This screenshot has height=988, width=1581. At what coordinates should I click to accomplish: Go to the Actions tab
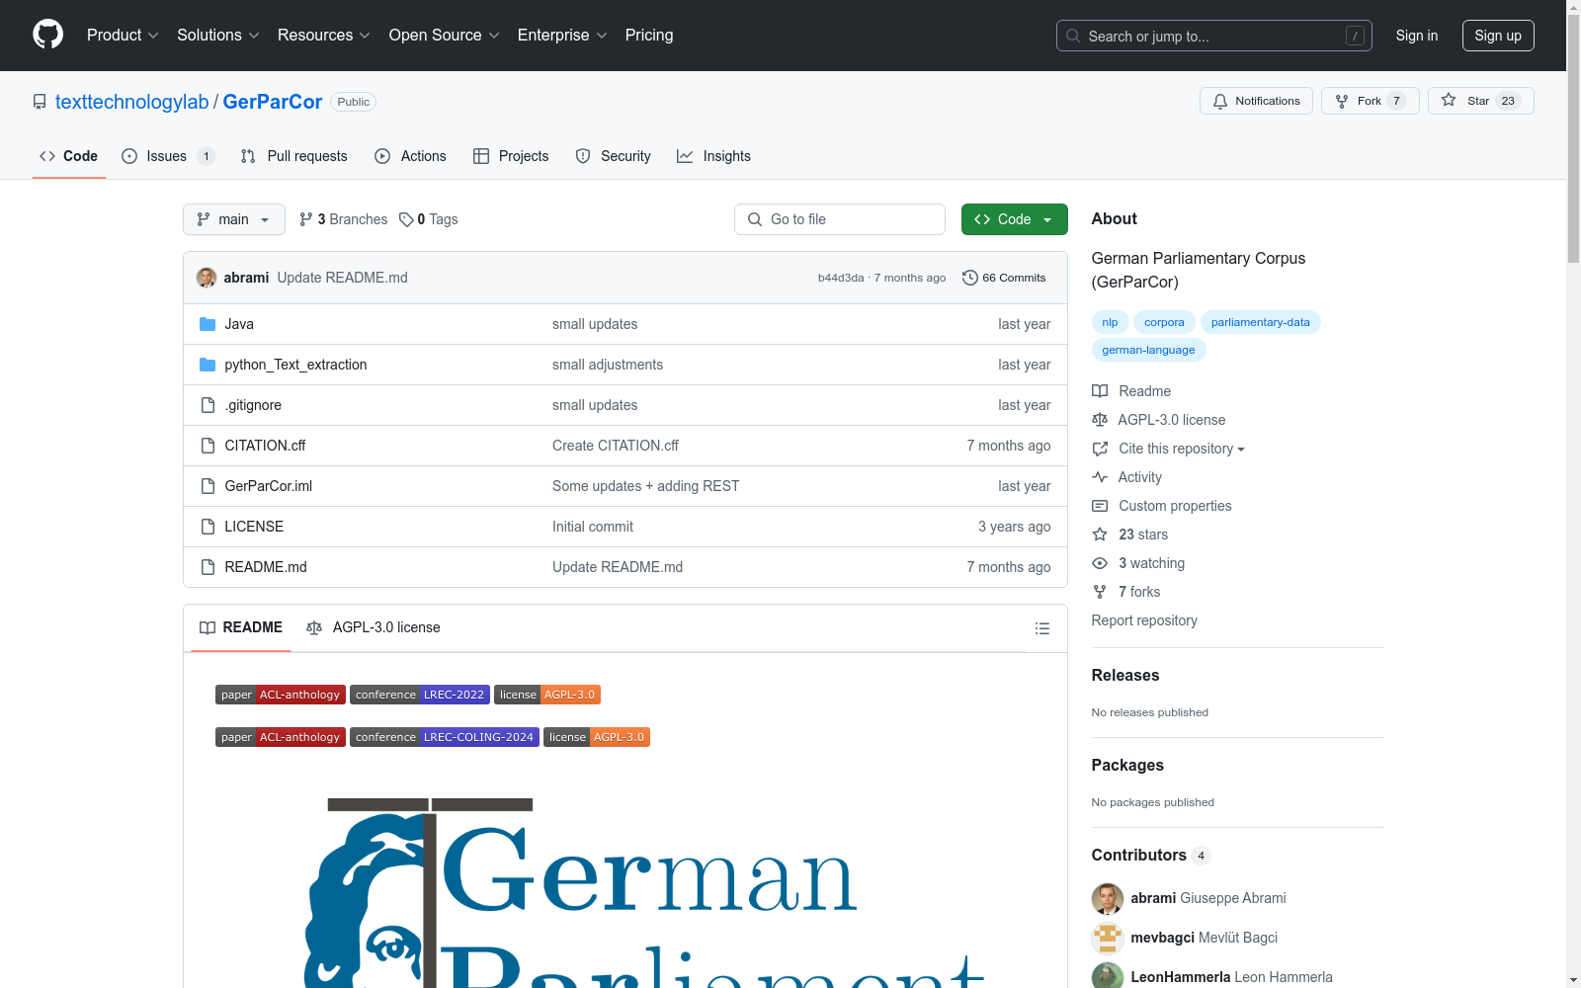[410, 156]
